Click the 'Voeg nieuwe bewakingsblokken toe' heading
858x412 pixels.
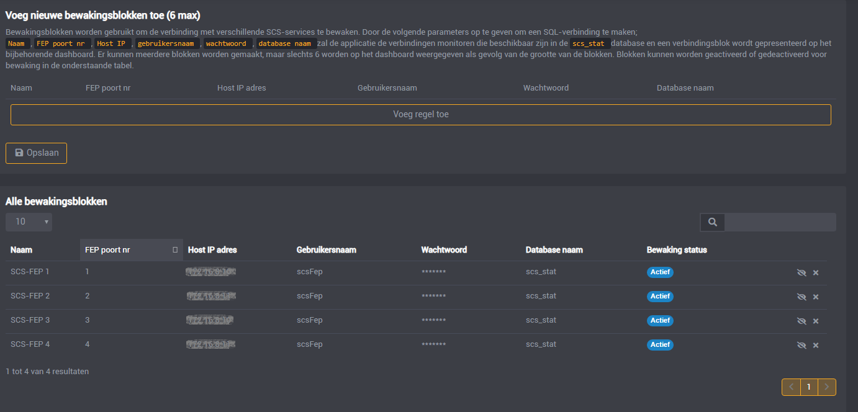pos(103,16)
